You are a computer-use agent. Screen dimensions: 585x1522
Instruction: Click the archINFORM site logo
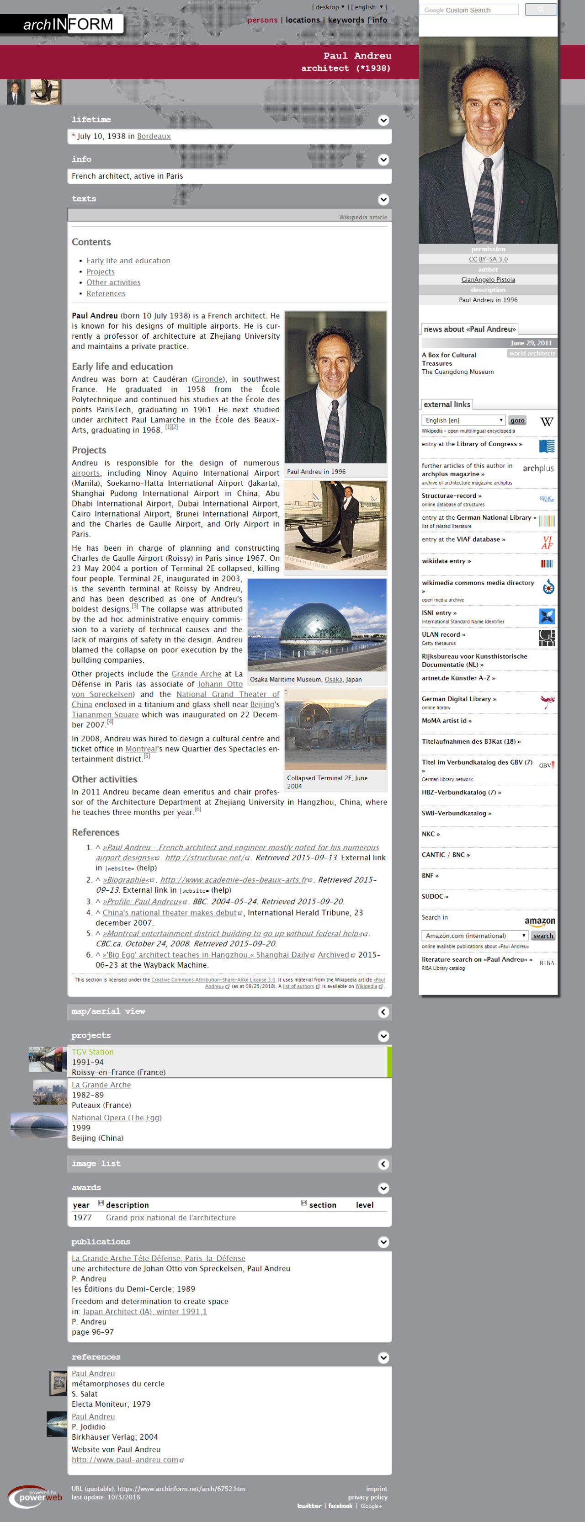[62, 24]
